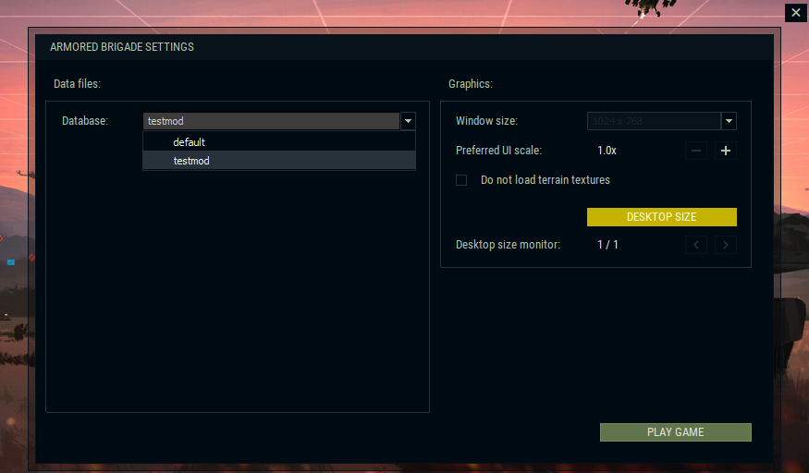Decrease Preferred UI scale with minus

(696, 151)
